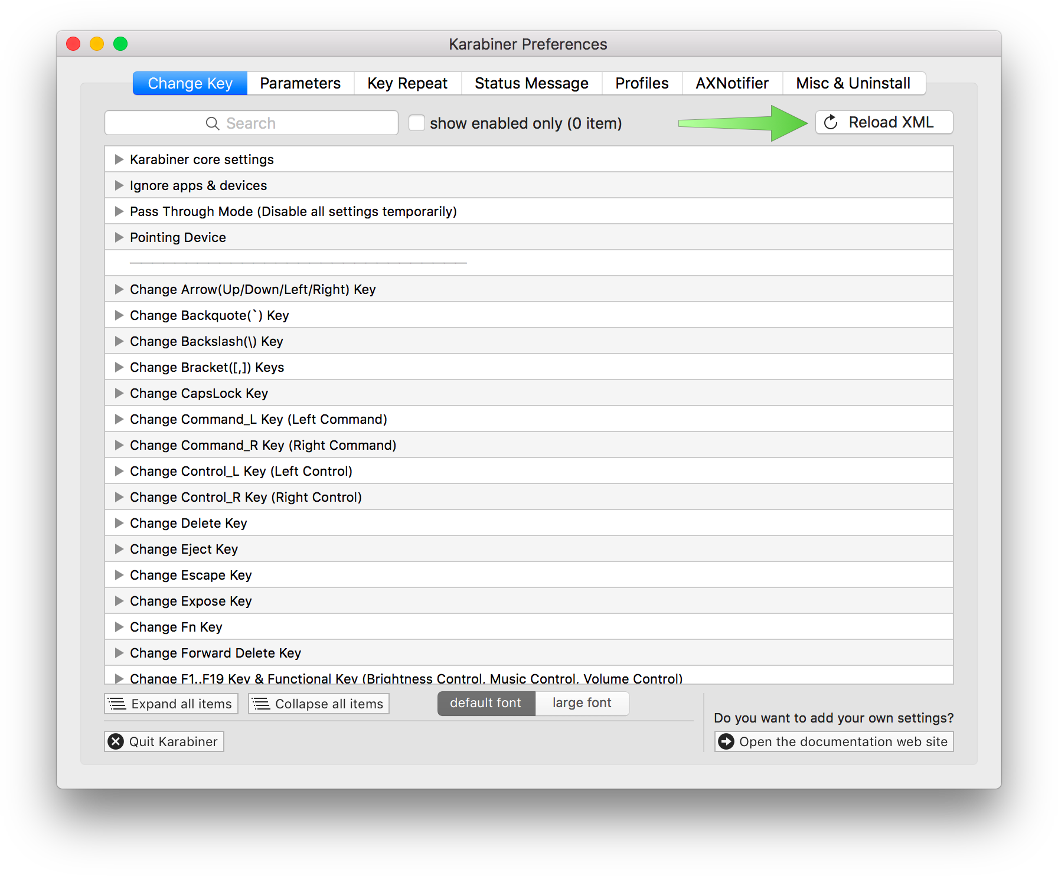Expand Change Backslash Key section
This screenshot has height=876, width=1058.
[119, 341]
